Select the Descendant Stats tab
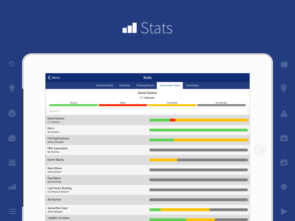The image size is (295, 221). (170, 85)
